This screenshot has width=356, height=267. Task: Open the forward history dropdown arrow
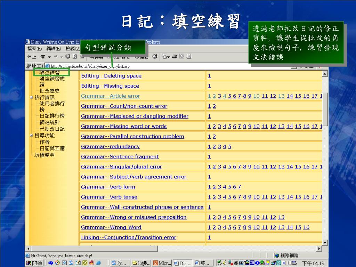point(62,57)
